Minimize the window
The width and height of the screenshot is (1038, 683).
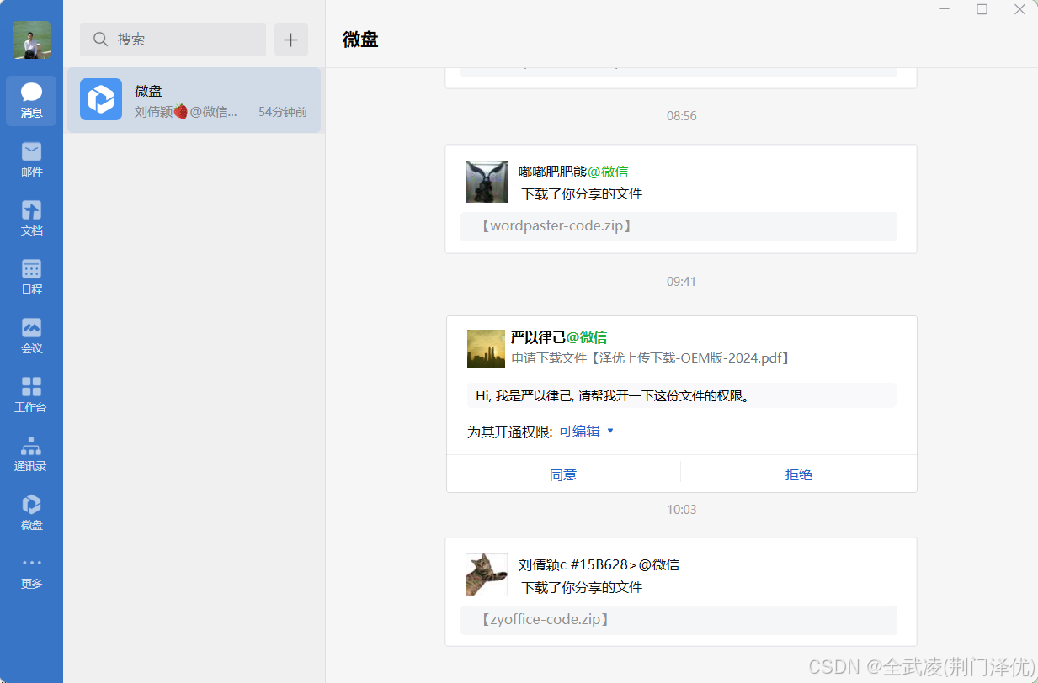[x=944, y=9]
